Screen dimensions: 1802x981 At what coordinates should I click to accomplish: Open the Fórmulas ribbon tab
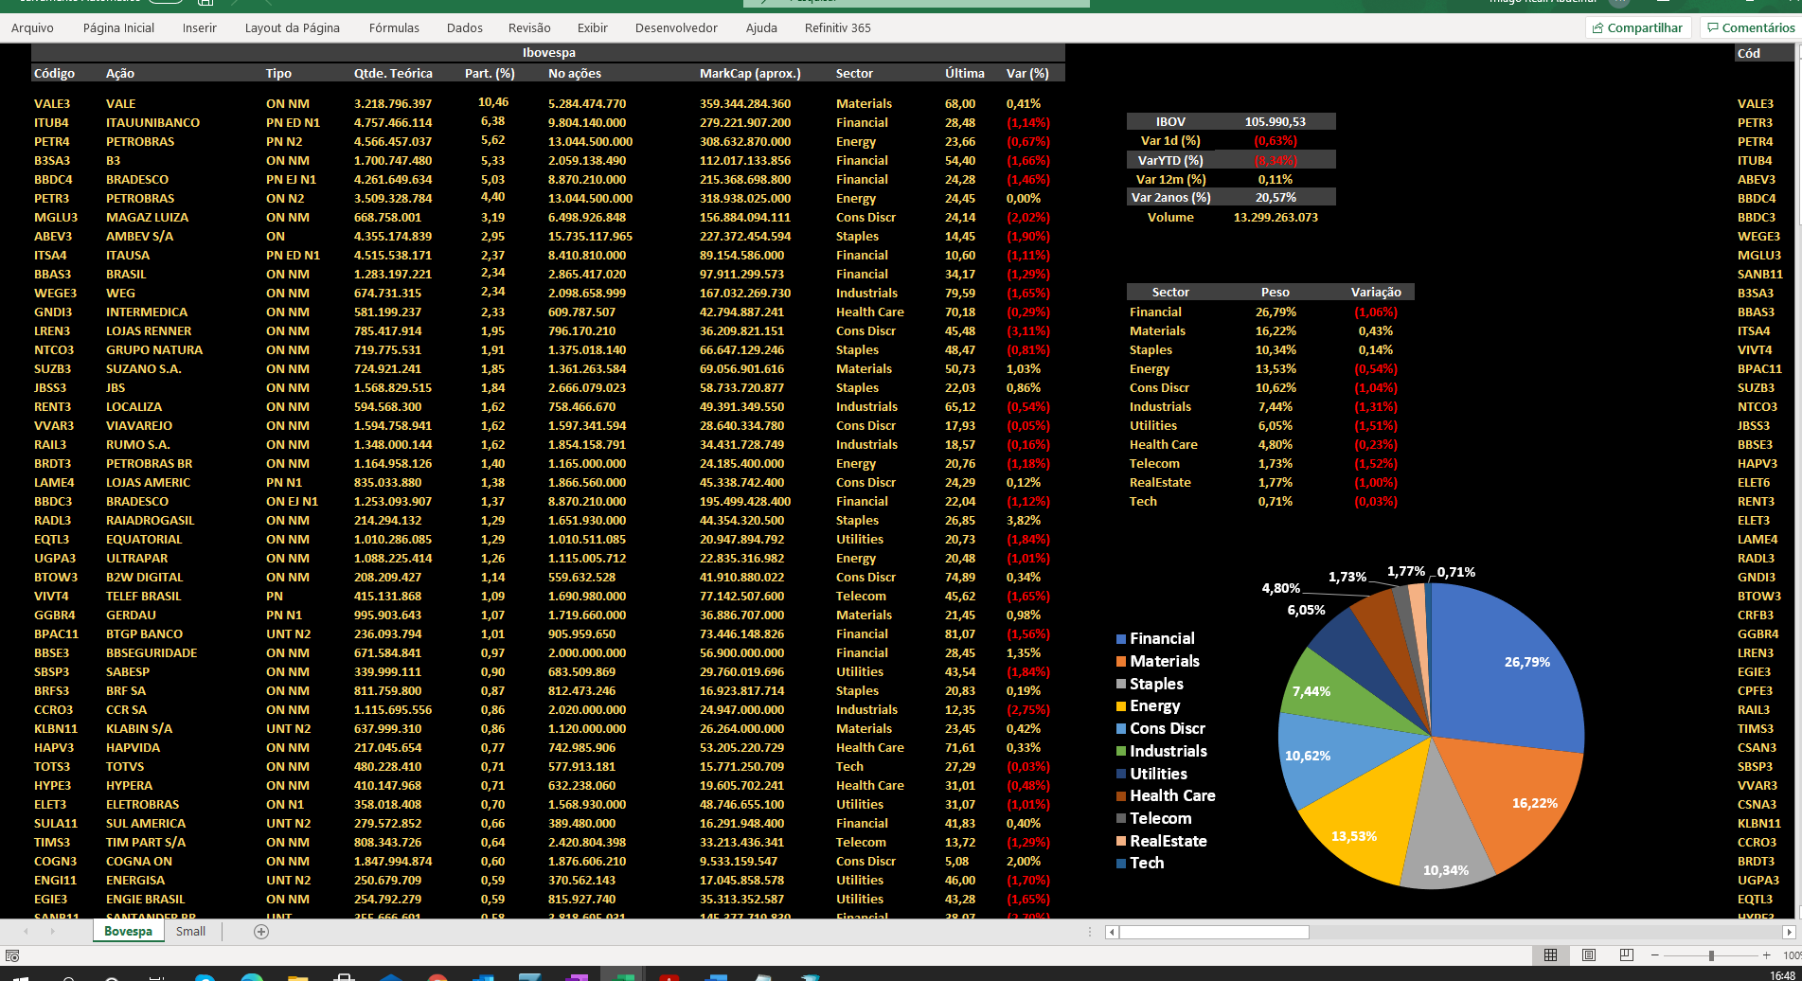(x=394, y=27)
